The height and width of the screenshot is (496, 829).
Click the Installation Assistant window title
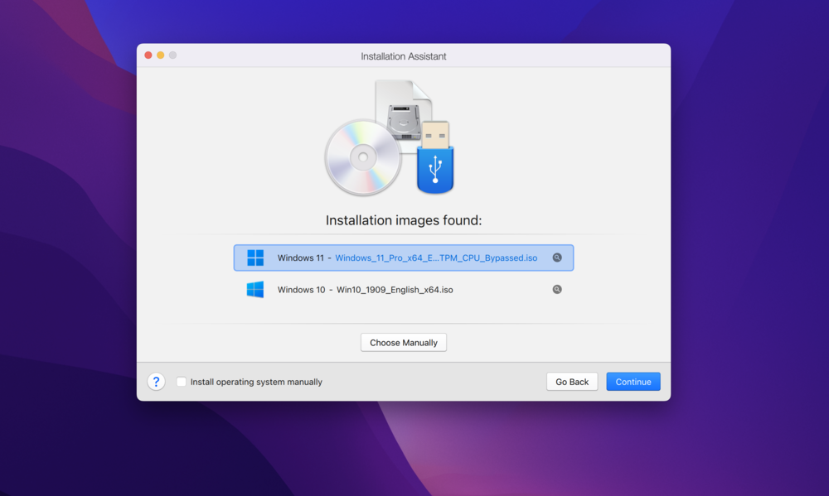404,56
